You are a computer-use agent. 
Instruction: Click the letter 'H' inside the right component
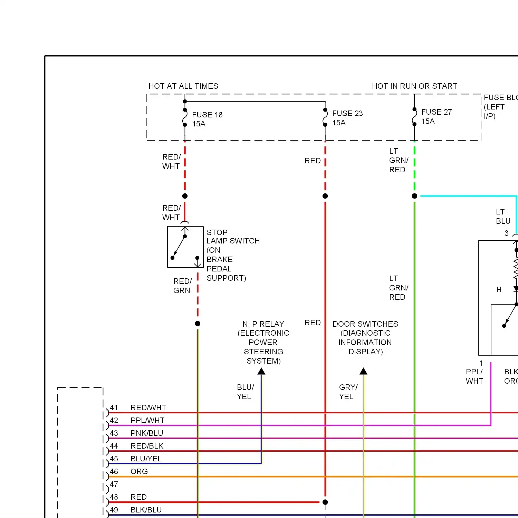coord(499,289)
